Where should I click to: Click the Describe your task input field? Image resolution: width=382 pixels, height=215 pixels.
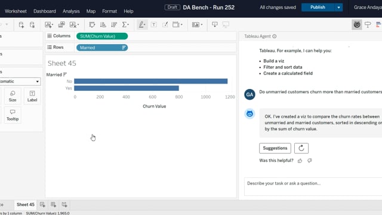(313, 186)
